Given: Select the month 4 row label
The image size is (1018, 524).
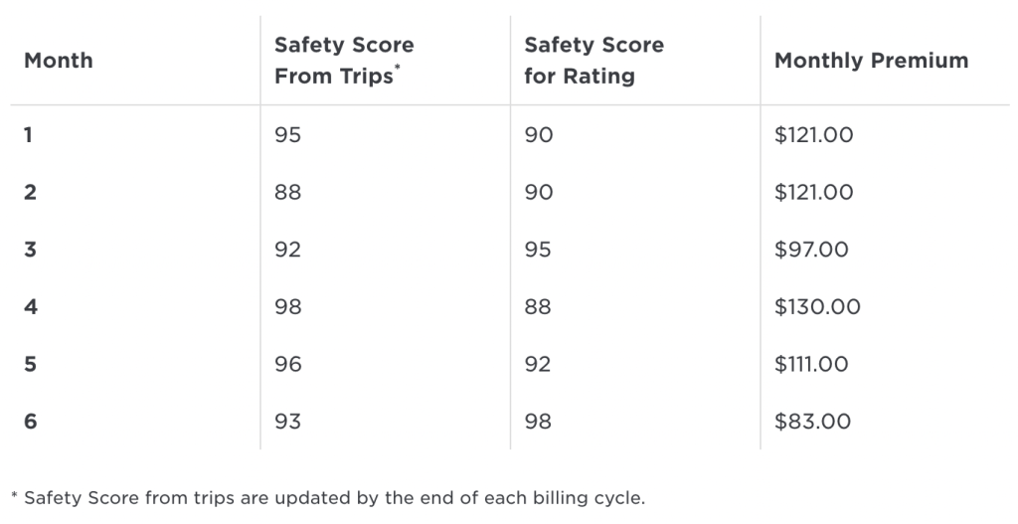Looking at the screenshot, I should (x=31, y=306).
